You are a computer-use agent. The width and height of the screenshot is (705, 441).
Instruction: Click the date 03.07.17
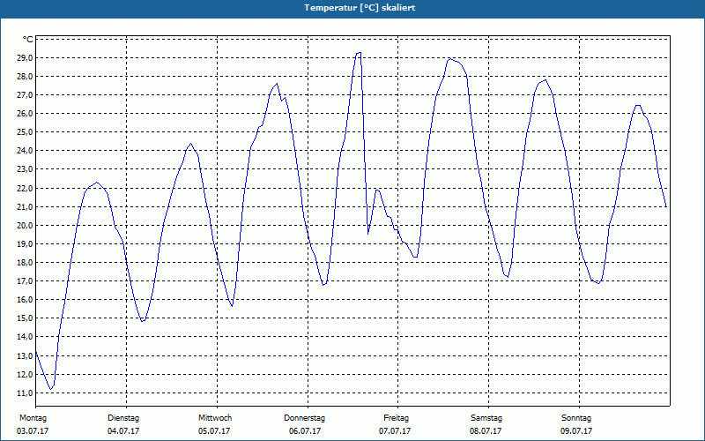tap(33, 431)
